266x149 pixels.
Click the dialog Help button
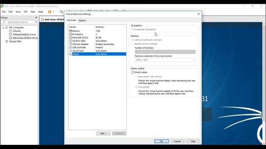click(x=193, y=141)
